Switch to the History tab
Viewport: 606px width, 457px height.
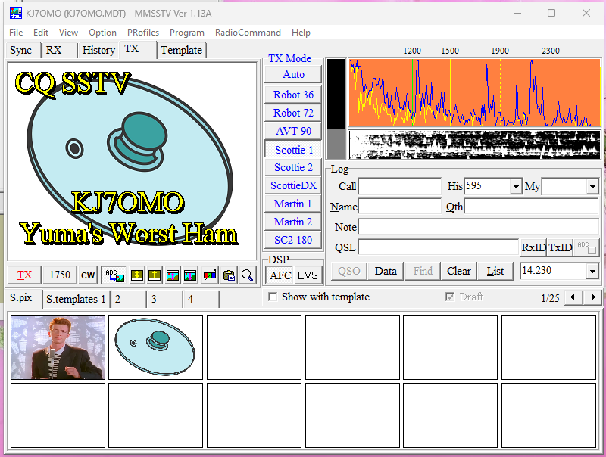coord(98,50)
